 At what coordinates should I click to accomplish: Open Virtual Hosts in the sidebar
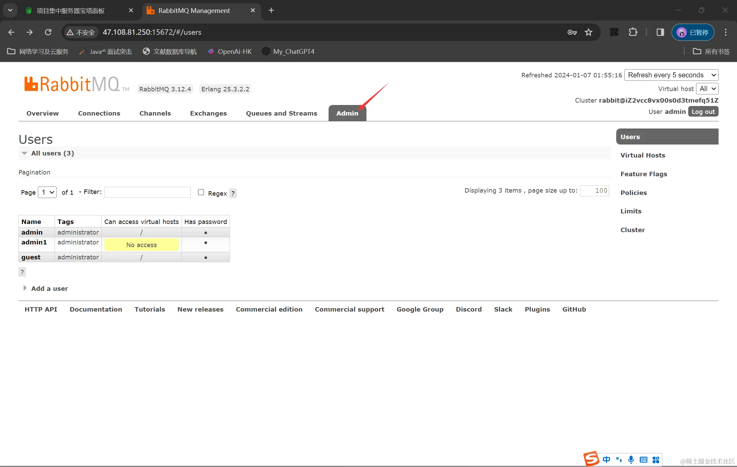tap(643, 155)
